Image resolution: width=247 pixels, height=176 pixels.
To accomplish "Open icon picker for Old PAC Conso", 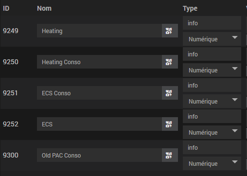I will 170,155.
